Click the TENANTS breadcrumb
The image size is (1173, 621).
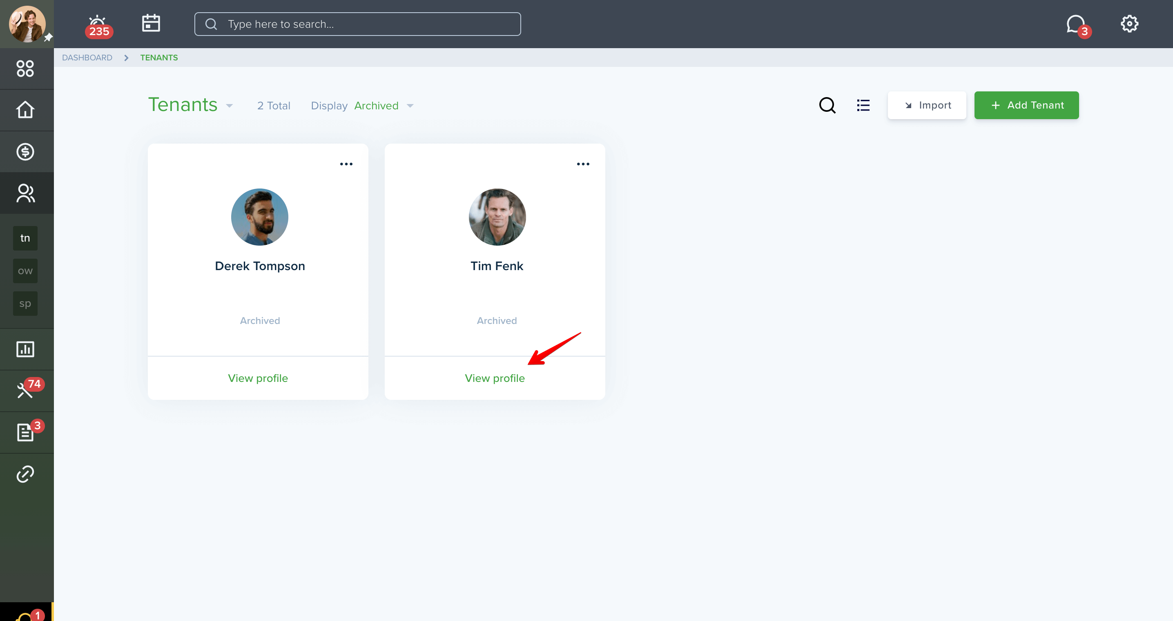159,58
